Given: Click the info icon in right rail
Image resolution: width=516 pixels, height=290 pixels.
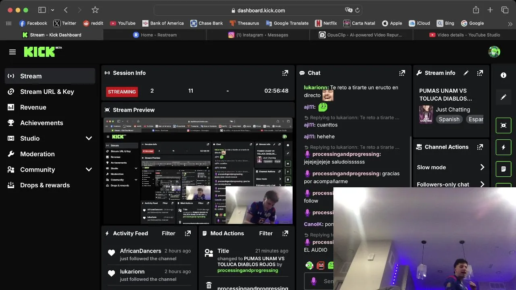Looking at the screenshot, I should tap(504, 75).
